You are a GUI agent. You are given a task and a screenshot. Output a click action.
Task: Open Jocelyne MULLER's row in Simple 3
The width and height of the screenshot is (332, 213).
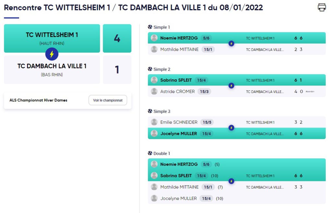pyautogui.click(x=237, y=133)
